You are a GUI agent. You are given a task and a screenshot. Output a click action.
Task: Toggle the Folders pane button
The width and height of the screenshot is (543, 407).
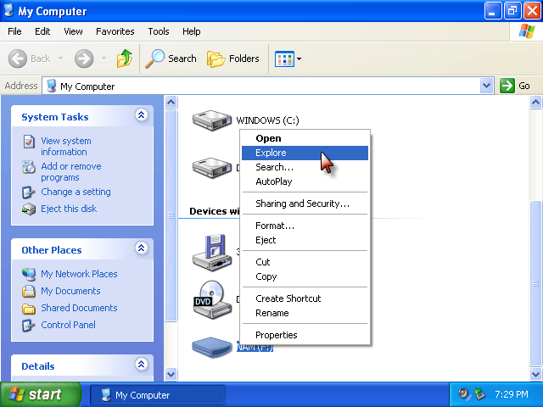tap(233, 59)
